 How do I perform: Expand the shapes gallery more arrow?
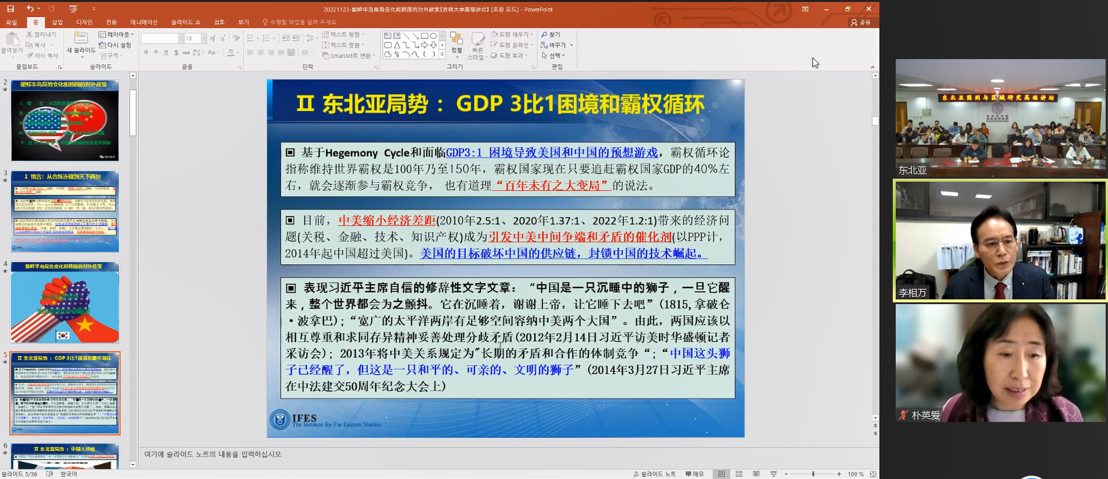pos(443,55)
